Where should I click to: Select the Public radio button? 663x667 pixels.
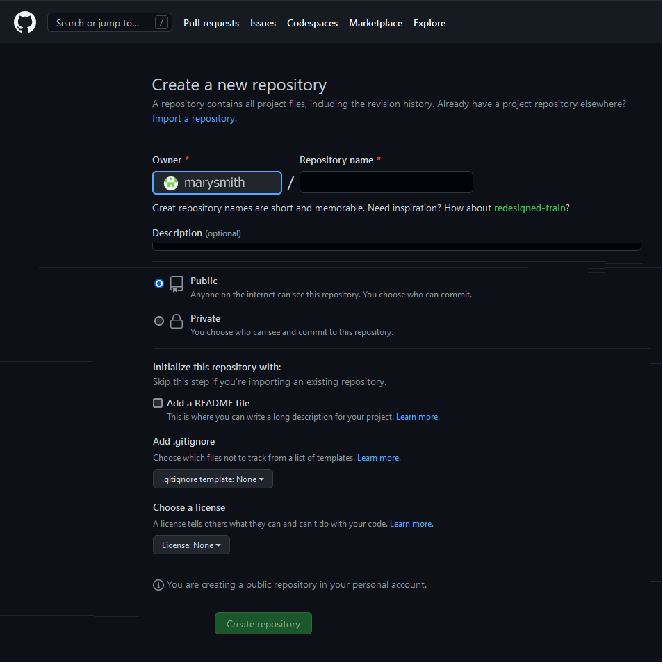click(159, 283)
